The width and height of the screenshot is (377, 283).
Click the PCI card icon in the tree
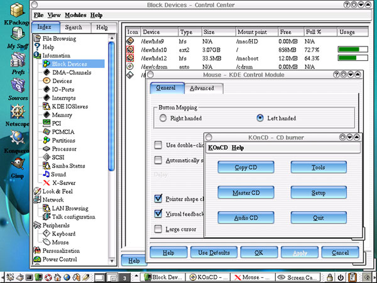click(46, 123)
